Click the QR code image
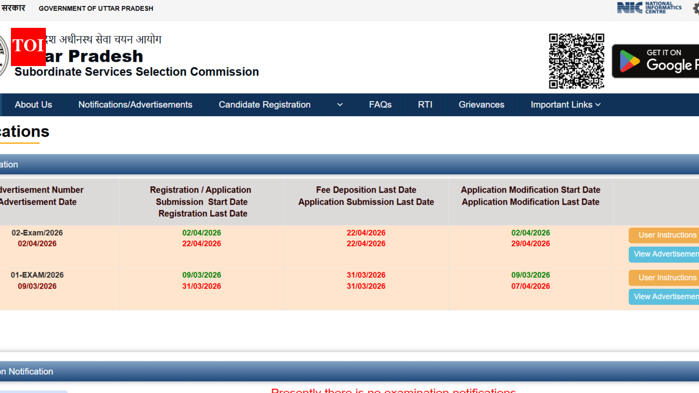This screenshot has width=699, height=393. 576,61
